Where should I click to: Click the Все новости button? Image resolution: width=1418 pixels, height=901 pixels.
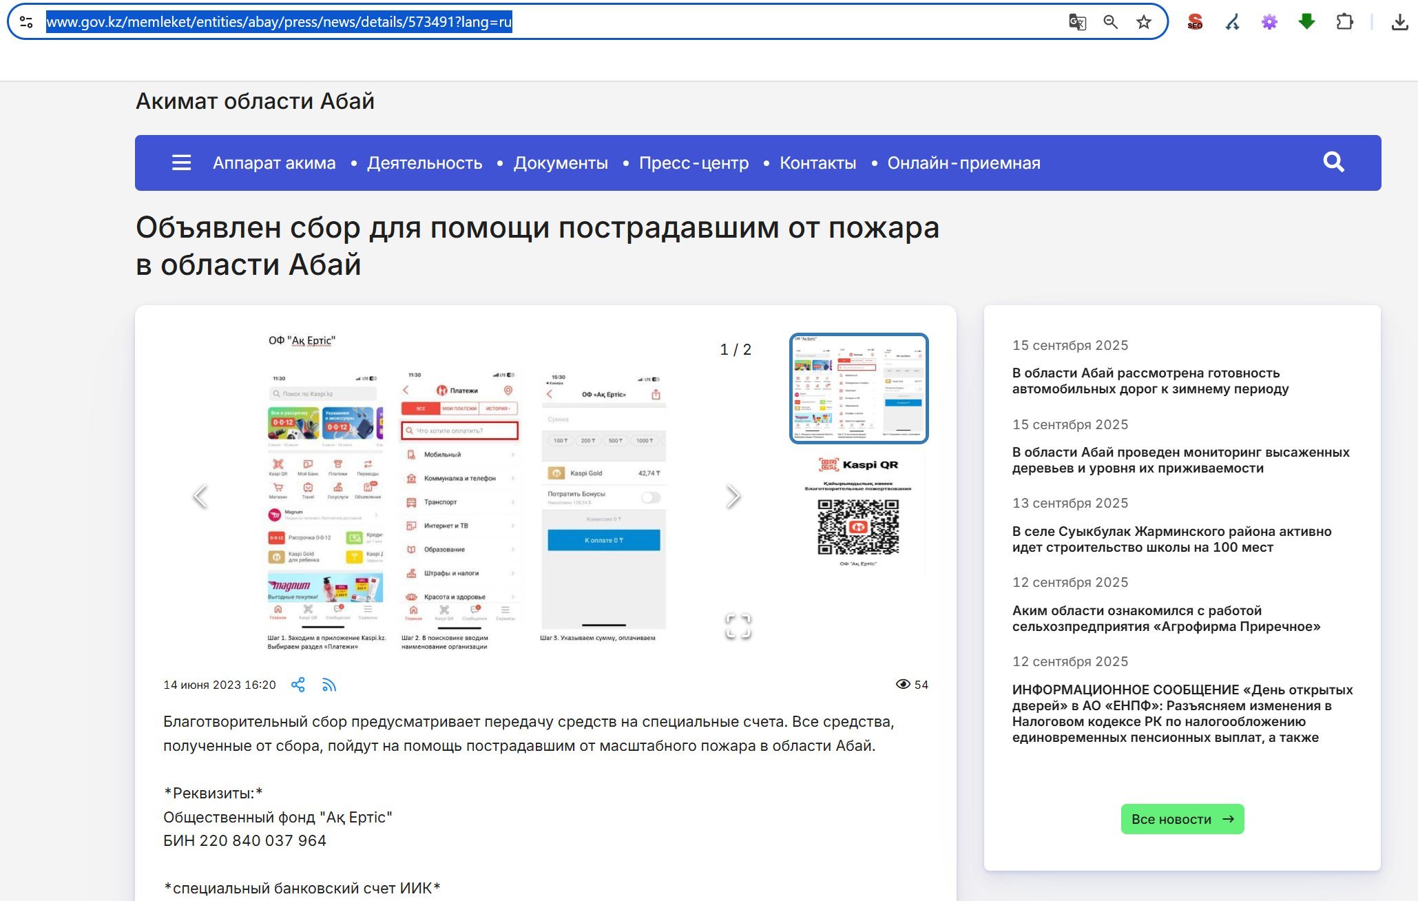(1182, 819)
